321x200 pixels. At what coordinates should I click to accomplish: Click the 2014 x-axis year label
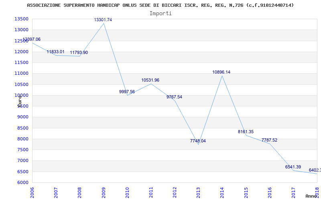pos(222,192)
